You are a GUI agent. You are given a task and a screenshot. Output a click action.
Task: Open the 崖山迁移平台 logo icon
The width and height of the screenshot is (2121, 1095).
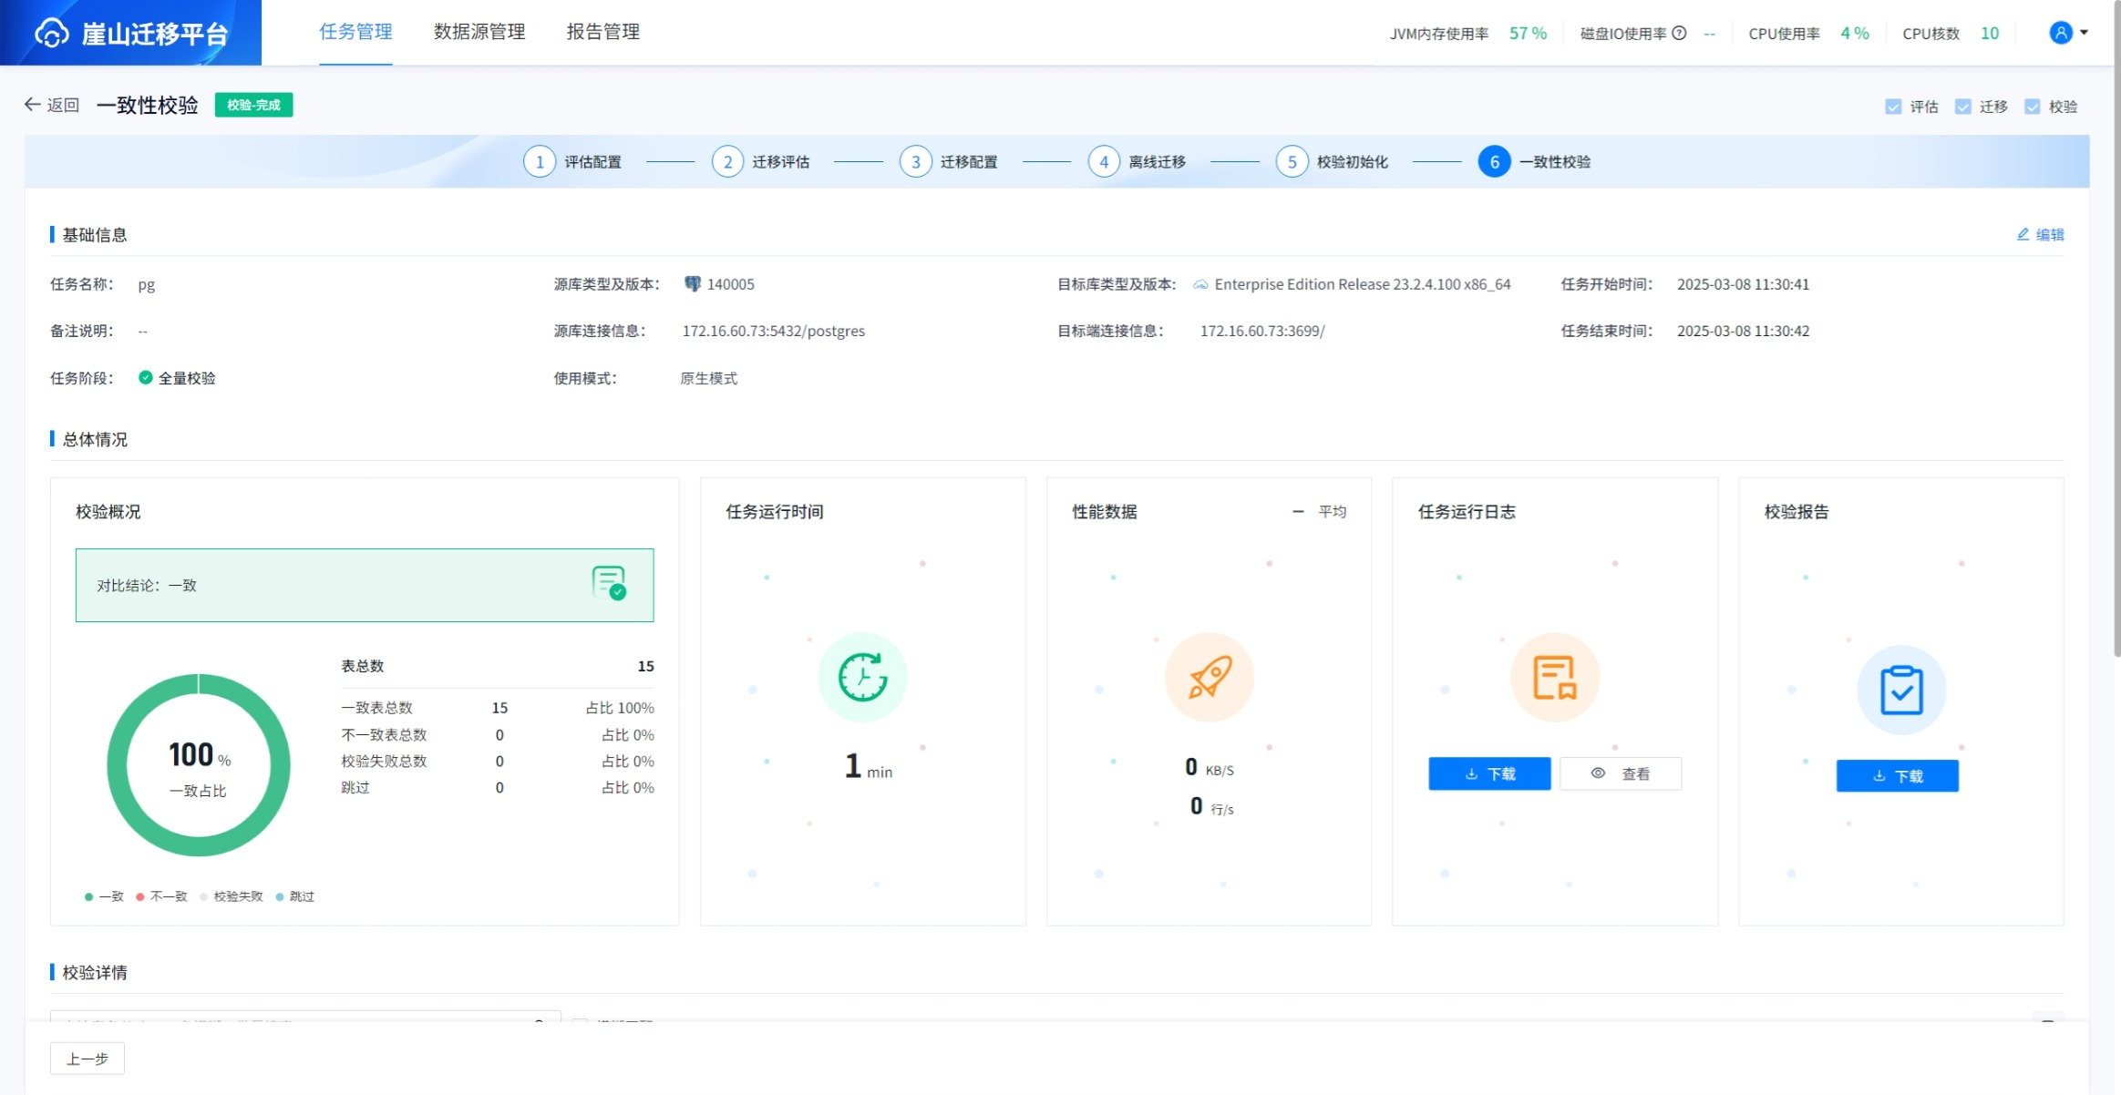pyautogui.click(x=52, y=32)
